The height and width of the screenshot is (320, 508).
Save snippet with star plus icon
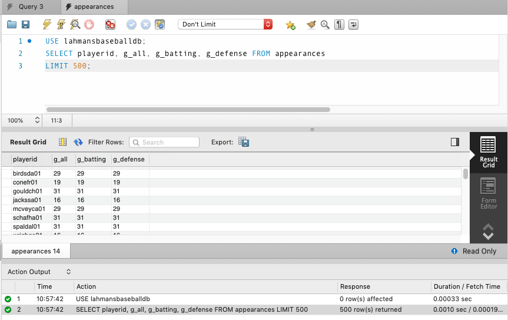[290, 25]
